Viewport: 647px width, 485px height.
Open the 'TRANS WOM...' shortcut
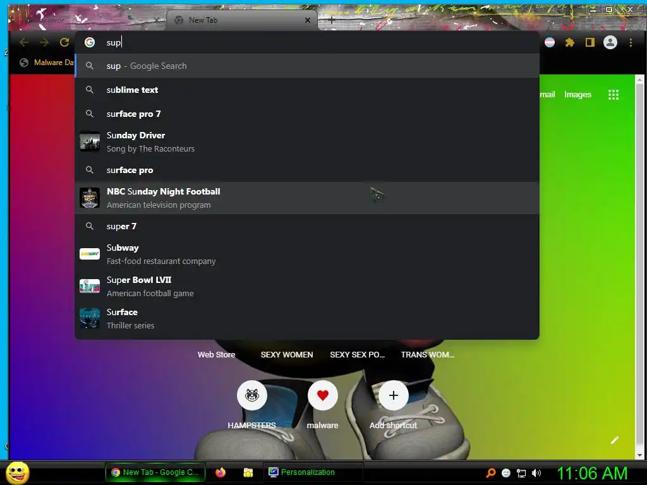coord(428,354)
